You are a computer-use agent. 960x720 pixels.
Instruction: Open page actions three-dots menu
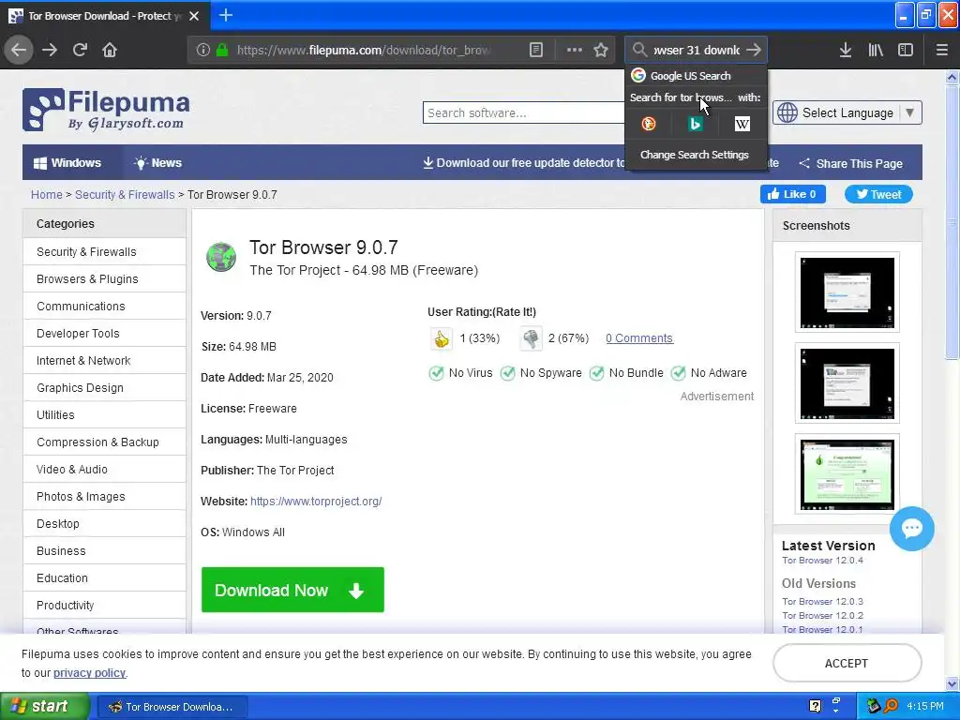[x=575, y=50]
